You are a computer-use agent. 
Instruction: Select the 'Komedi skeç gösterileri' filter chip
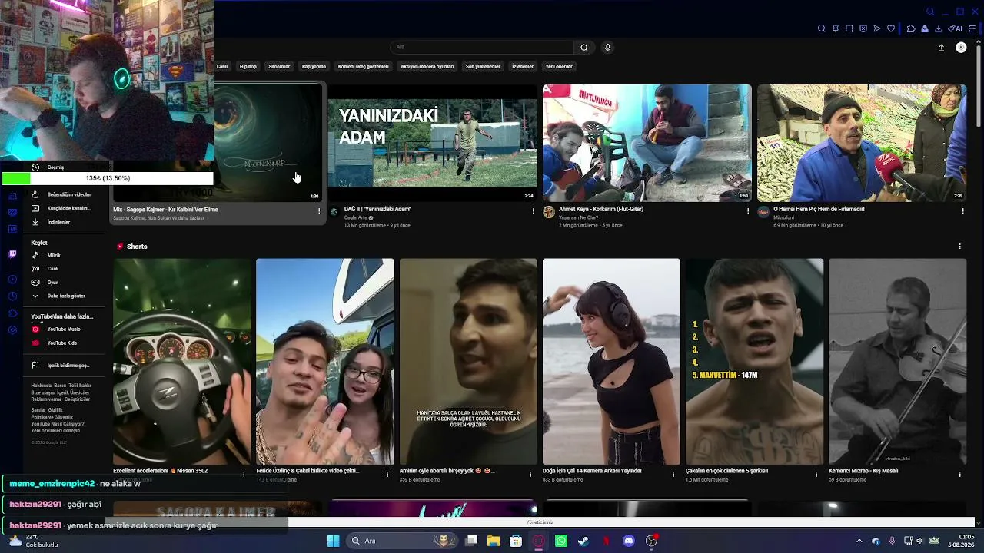364,67
